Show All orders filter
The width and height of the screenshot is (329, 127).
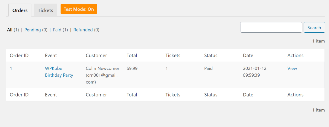(10, 30)
